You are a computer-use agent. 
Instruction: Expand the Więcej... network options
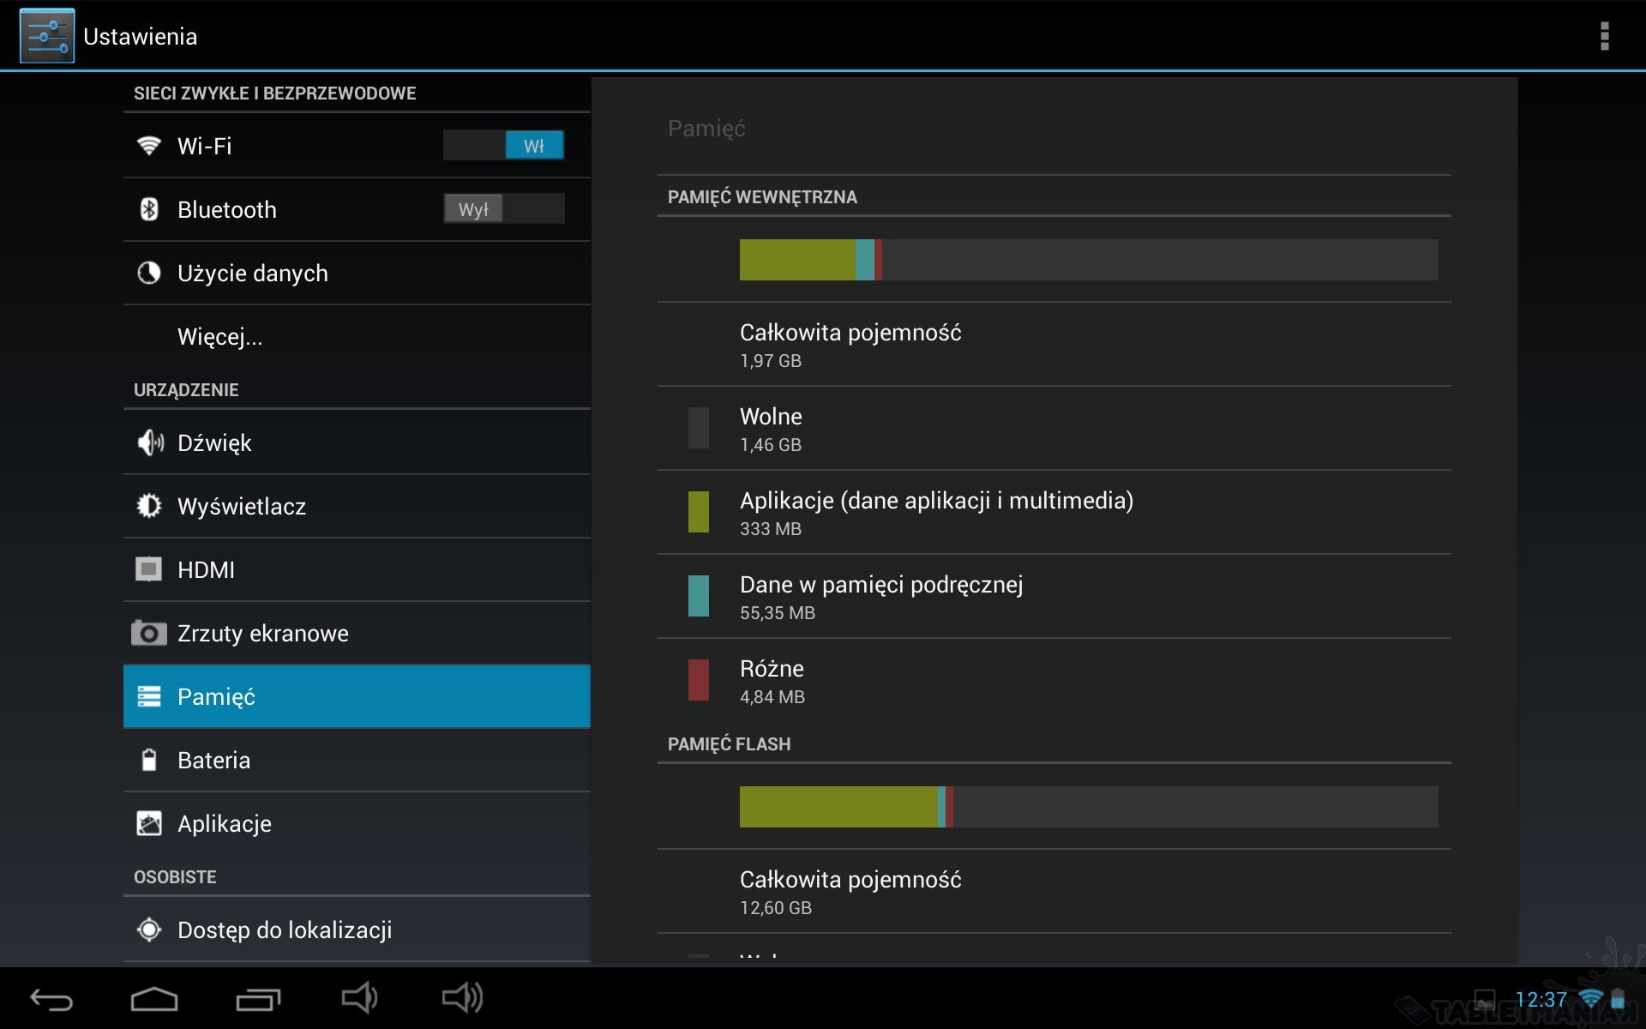coord(220,337)
